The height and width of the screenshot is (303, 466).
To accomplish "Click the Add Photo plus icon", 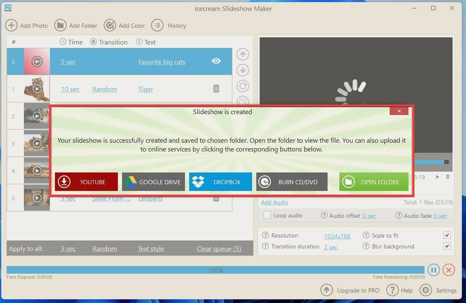I will coord(11,25).
